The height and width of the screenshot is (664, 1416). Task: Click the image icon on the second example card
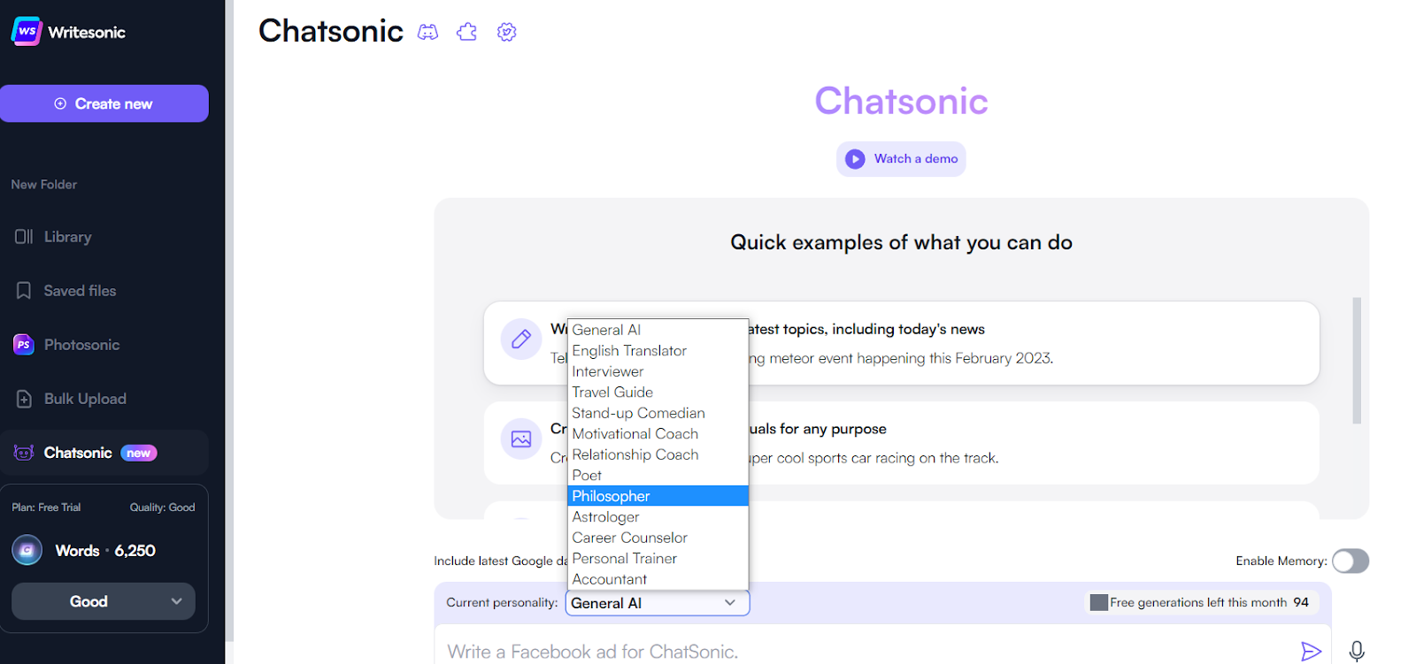point(521,439)
